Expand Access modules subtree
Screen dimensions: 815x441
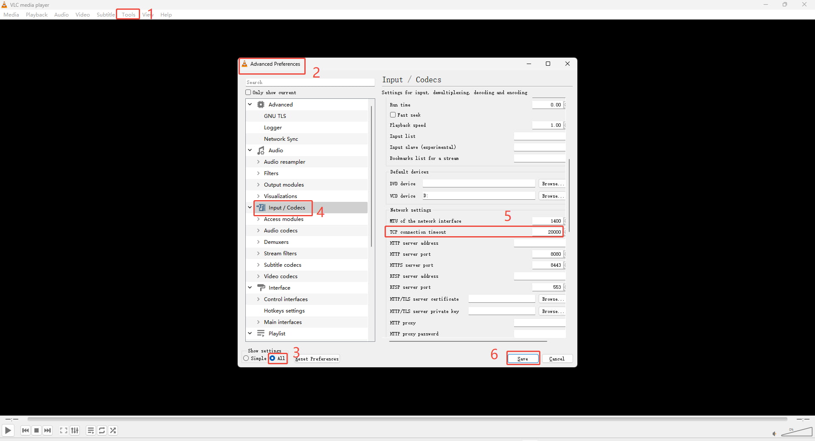(258, 219)
